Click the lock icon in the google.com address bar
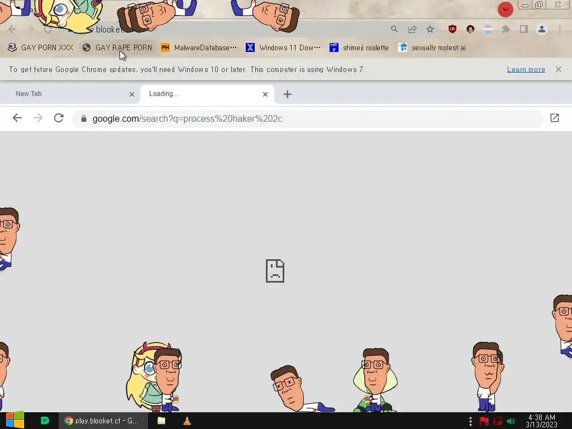 click(x=84, y=118)
